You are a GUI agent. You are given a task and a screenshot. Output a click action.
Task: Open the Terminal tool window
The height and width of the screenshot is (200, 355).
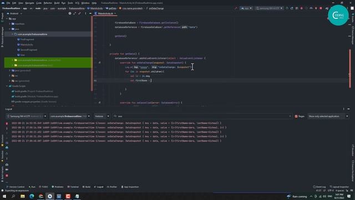(x=73, y=187)
